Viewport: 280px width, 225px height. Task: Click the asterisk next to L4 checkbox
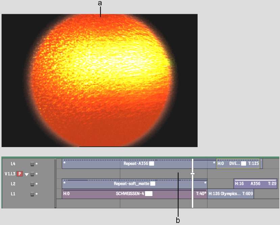click(x=36, y=164)
